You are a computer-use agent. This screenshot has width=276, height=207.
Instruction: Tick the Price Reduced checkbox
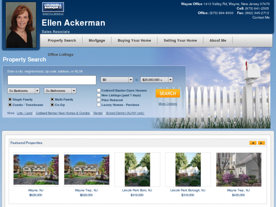[x=99, y=100]
